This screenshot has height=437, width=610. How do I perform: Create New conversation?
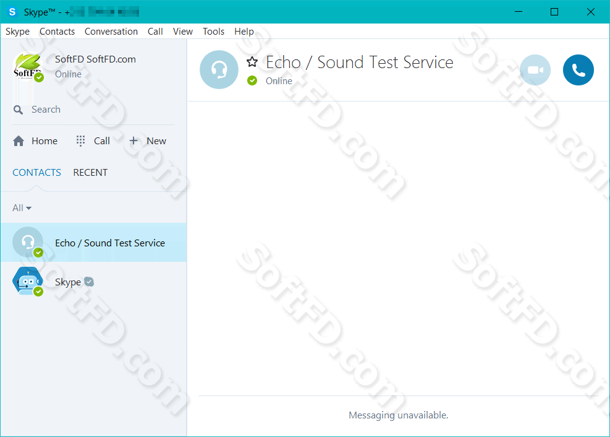pyautogui.click(x=148, y=141)
